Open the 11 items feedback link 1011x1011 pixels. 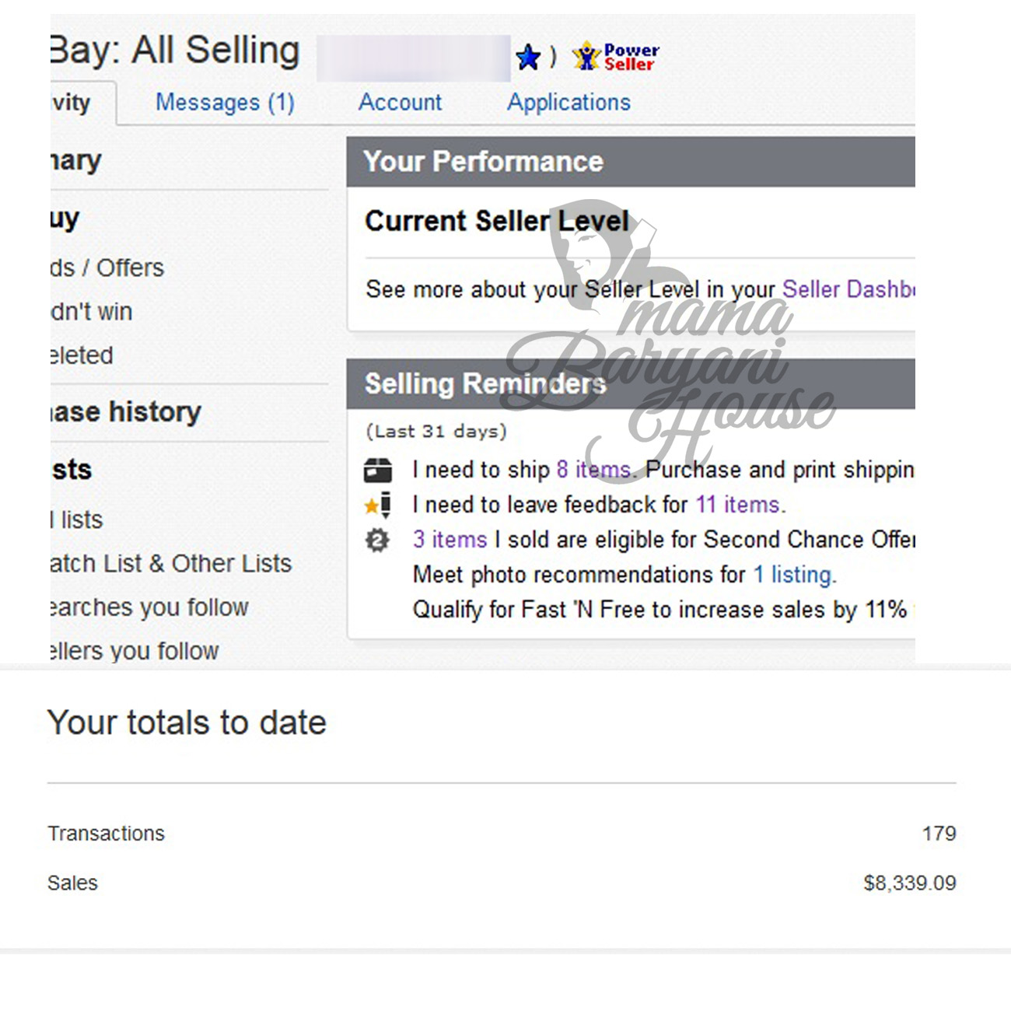point(739,505)
